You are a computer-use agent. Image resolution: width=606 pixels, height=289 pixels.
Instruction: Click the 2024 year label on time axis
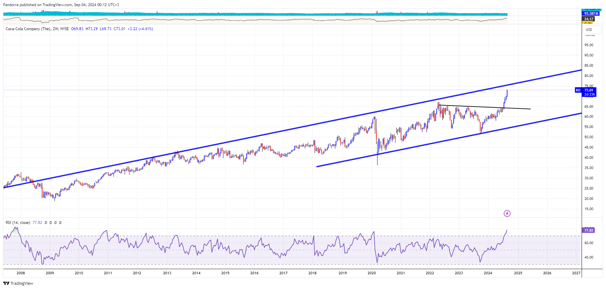click(488, 273)
